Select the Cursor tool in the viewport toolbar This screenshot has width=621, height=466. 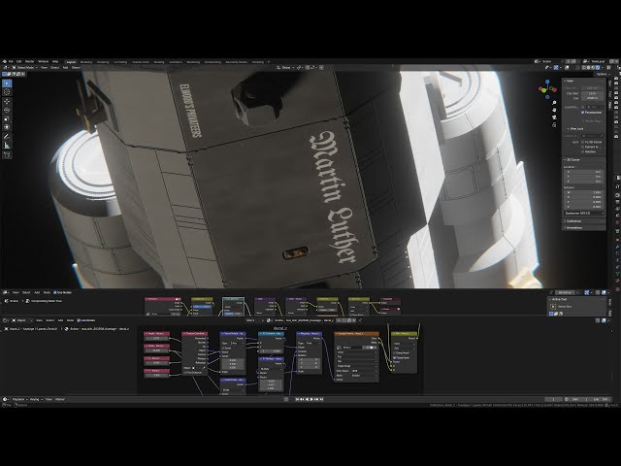point(7,92)
